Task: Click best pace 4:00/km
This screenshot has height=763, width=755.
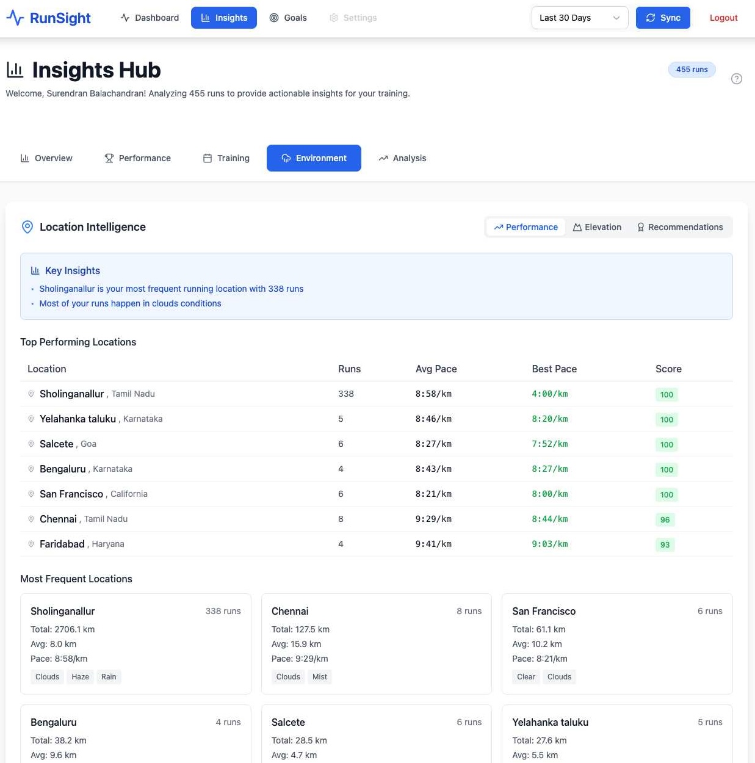Action: click(x=549, y=394)
